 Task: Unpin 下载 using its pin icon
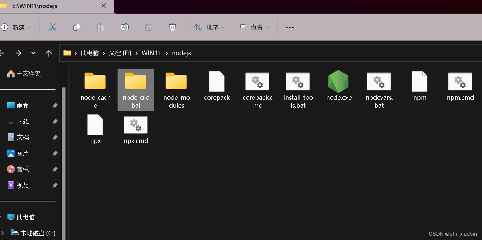(55, 122)
